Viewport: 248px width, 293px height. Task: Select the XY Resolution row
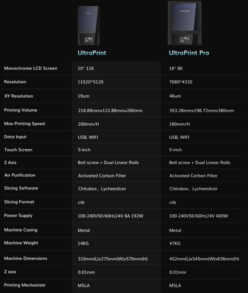click(x=18, y=96)
